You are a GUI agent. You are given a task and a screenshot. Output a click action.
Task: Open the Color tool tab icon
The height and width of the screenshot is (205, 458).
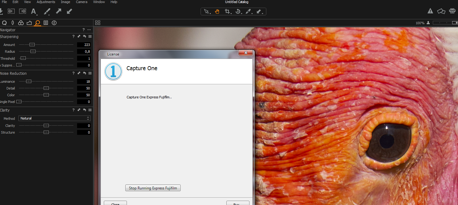tap(21, 23)
